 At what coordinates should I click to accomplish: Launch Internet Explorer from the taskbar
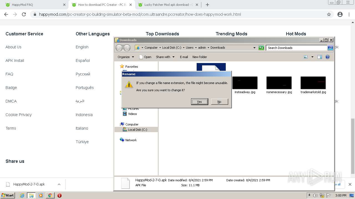[x=22, y=195]
